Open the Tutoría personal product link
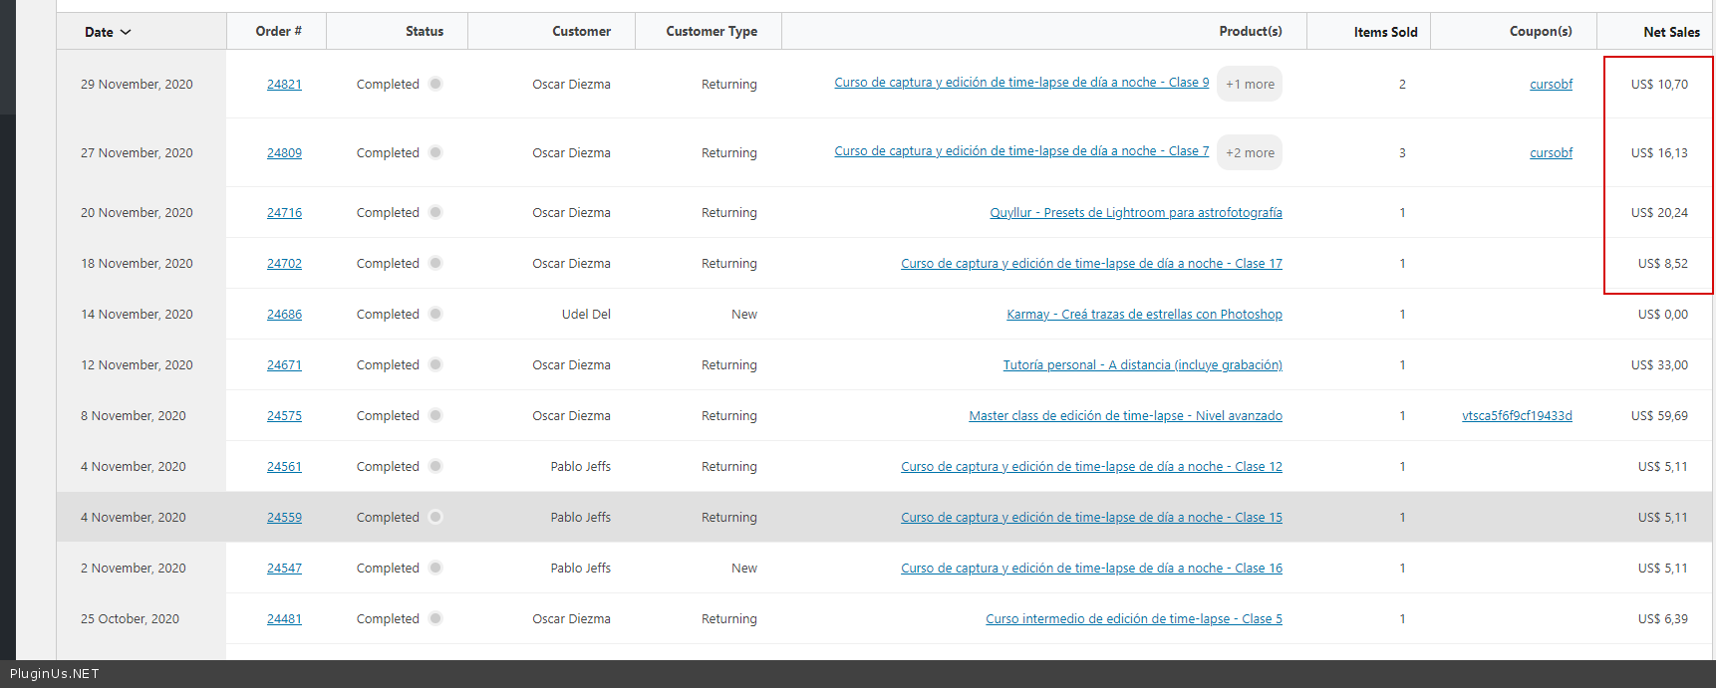 point(1142,364)
